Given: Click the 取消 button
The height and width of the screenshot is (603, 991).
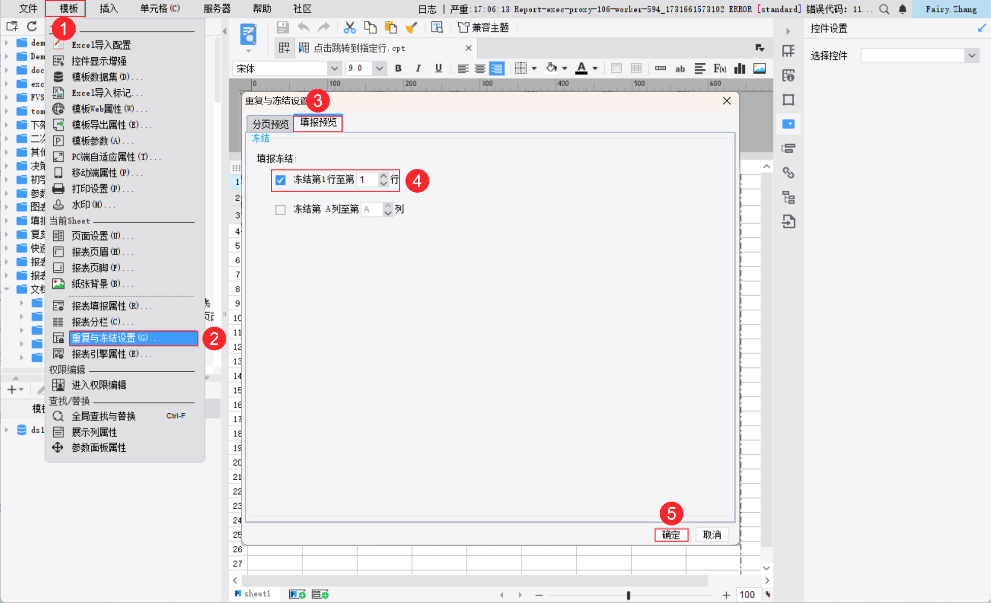Looking at the screenshot, I should point(712,535).
